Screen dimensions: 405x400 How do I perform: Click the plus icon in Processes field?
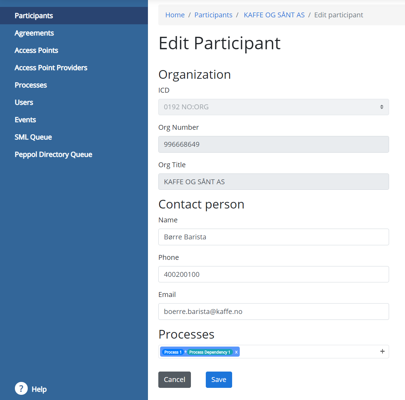(382, 351)
